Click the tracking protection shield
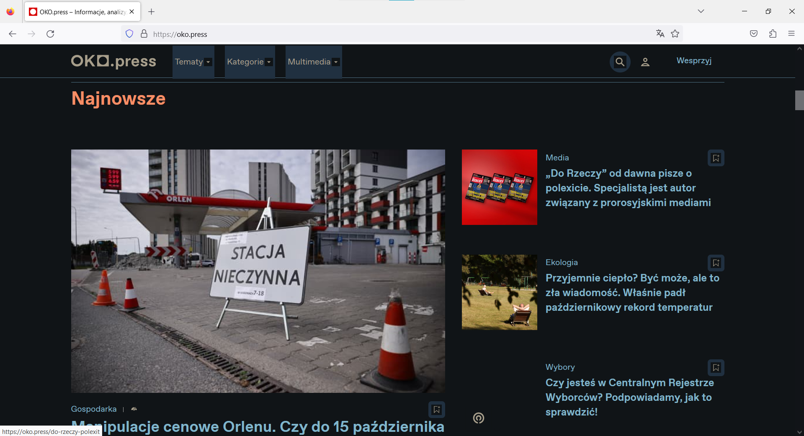Screen dimensions: 804x436 129,34
